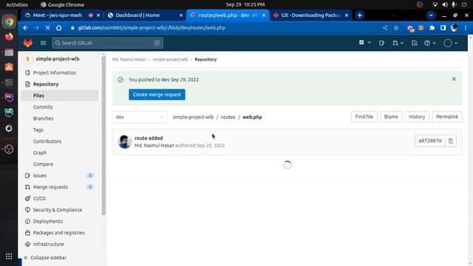Open Security & Compliance section
473x266 pixels.
pos(60,210)
